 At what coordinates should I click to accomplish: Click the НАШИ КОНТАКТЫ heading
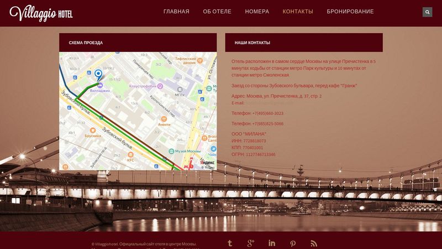point(252,43)
